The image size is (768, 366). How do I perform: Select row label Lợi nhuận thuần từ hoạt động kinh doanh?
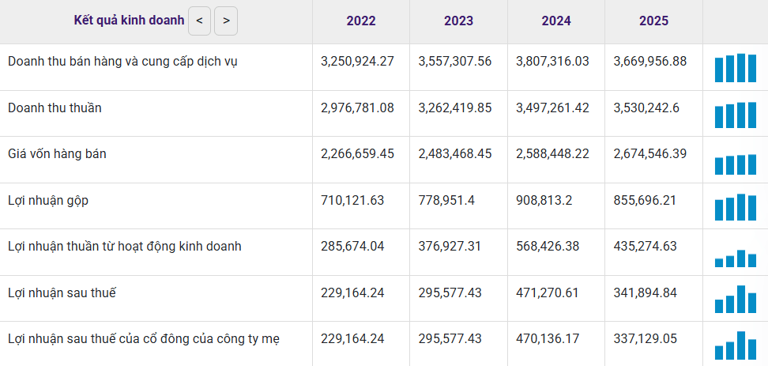[x=125, y=246]
